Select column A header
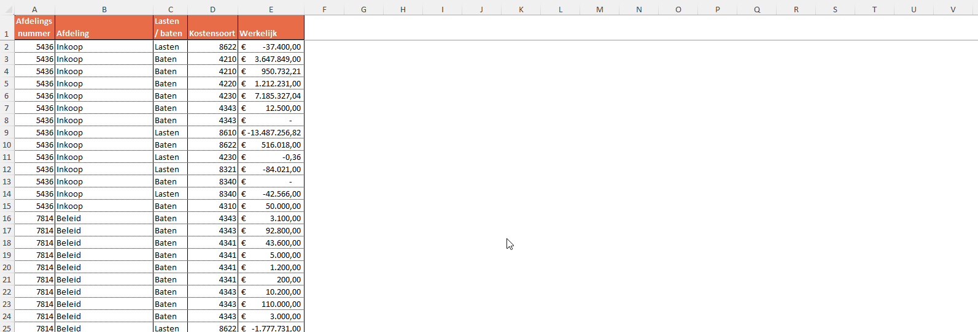The width and height of the screenshot is (978, 332). click(x=34, y=9)
